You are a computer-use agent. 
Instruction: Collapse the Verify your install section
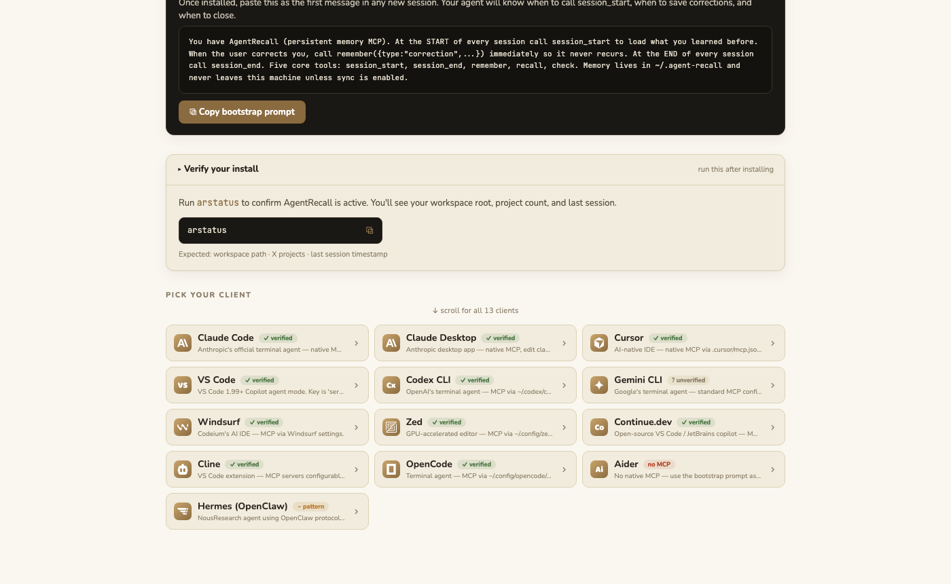point(475,169)
